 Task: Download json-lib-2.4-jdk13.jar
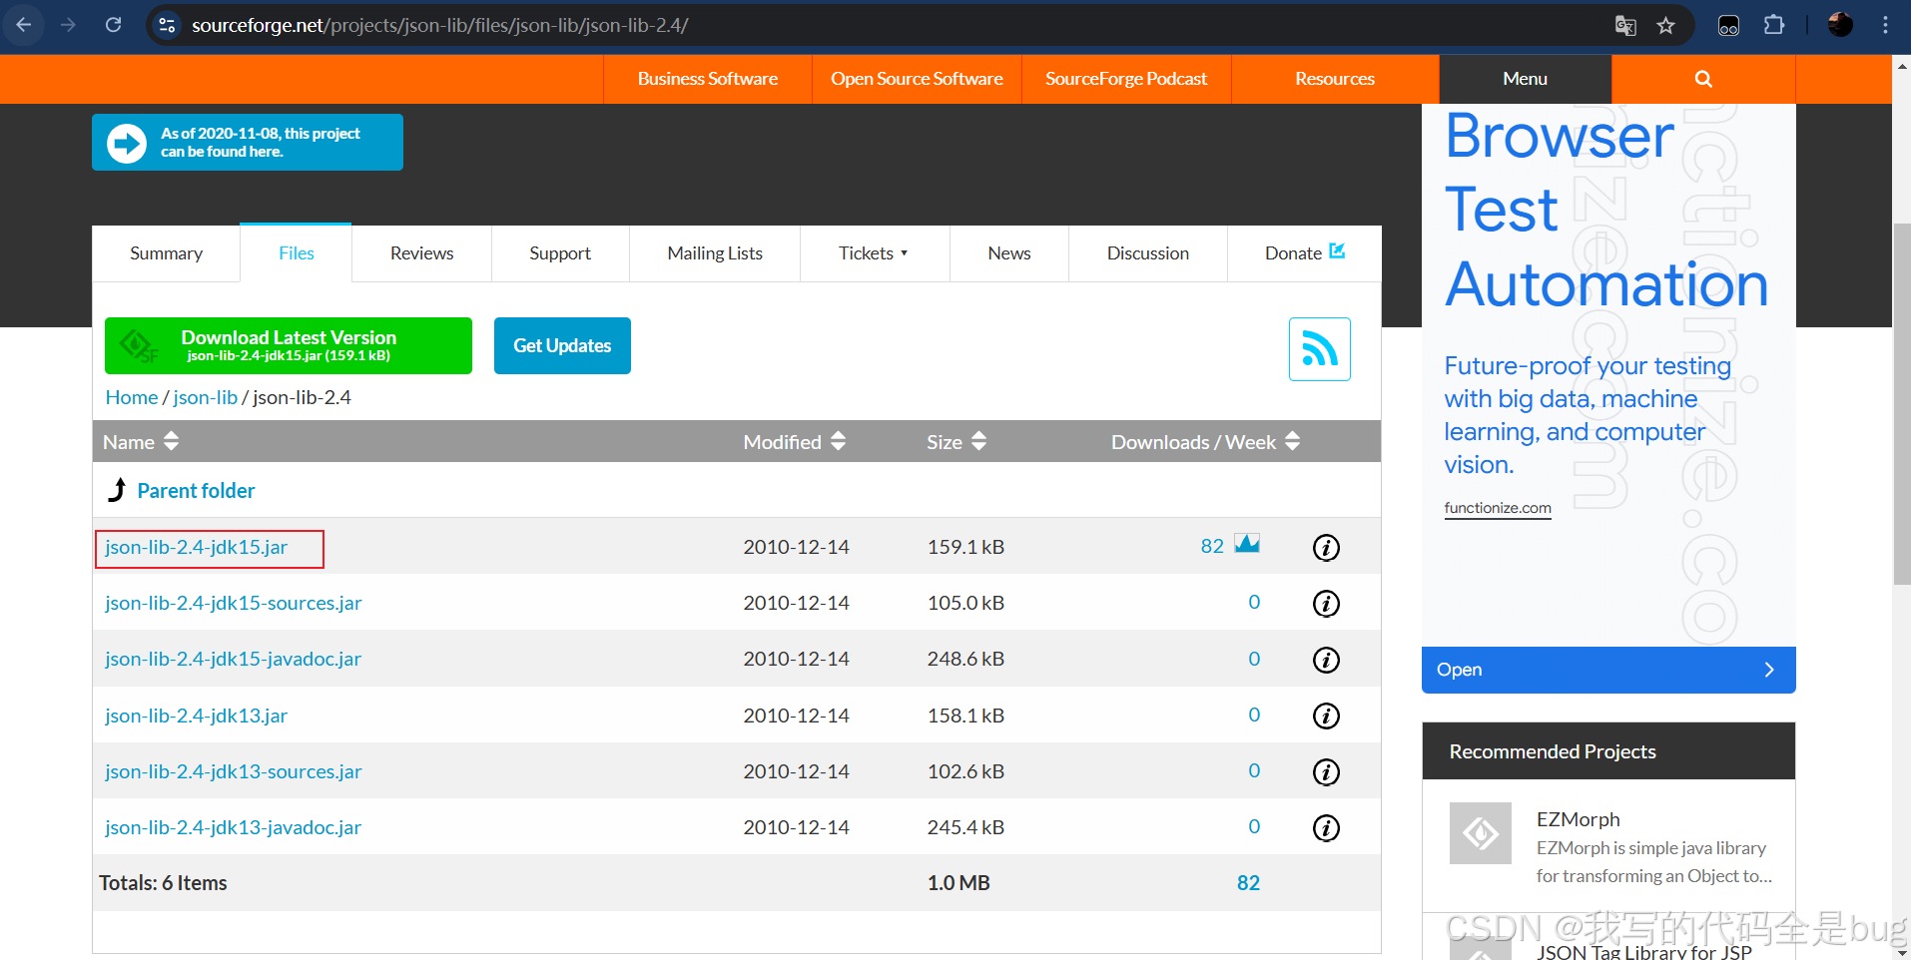coord(197,716)
